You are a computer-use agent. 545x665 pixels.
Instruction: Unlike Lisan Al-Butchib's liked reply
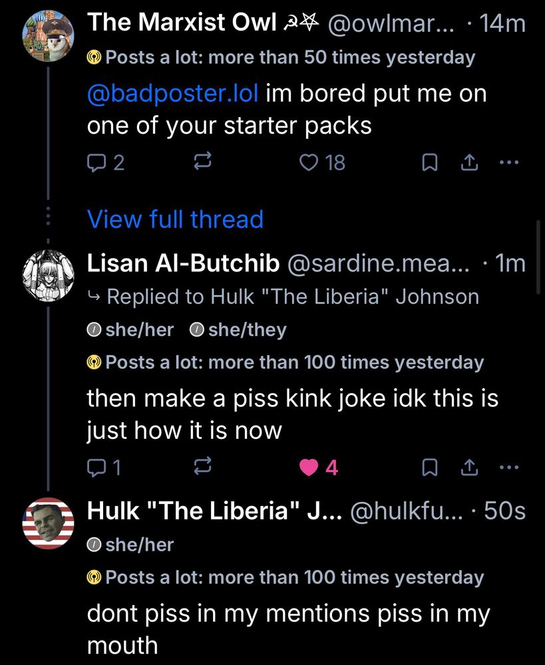tap(308, 467)
